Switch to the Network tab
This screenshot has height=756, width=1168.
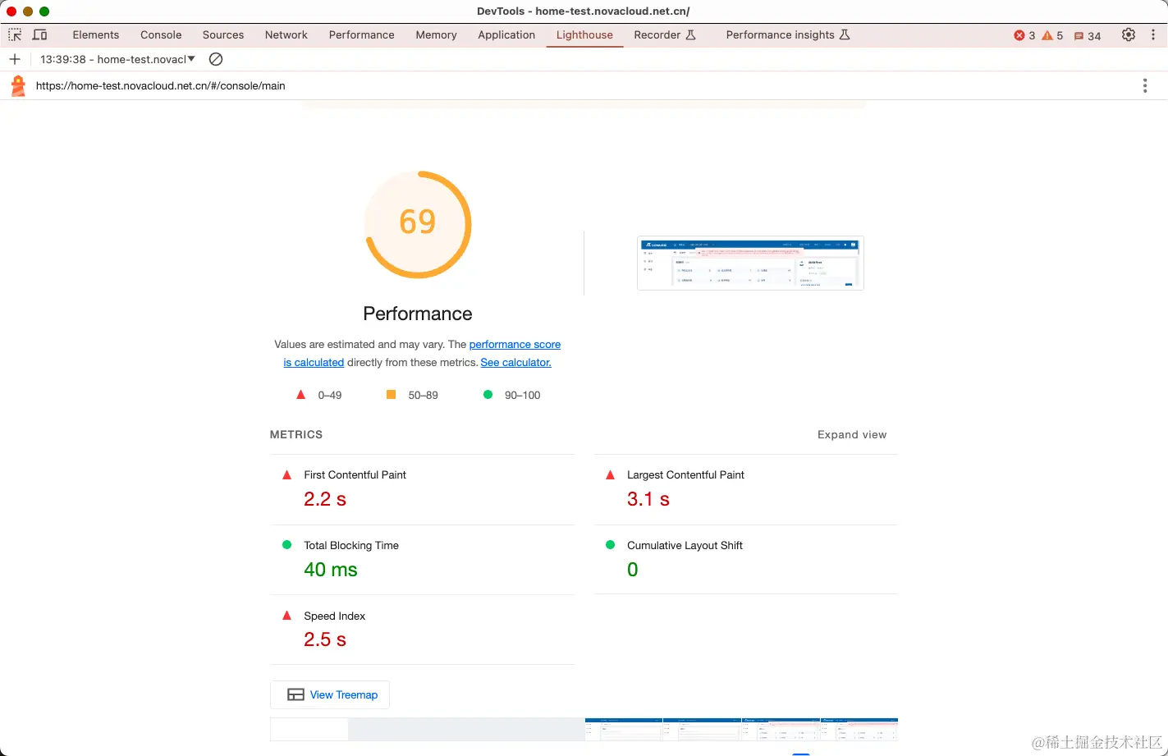[286, 34]
